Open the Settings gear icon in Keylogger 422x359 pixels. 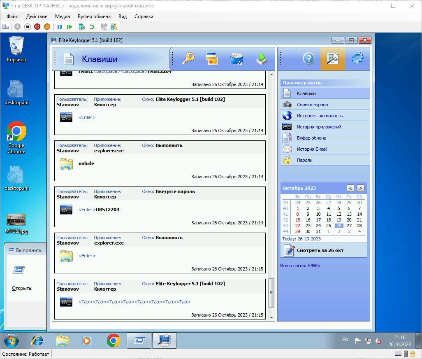point(357,58)
